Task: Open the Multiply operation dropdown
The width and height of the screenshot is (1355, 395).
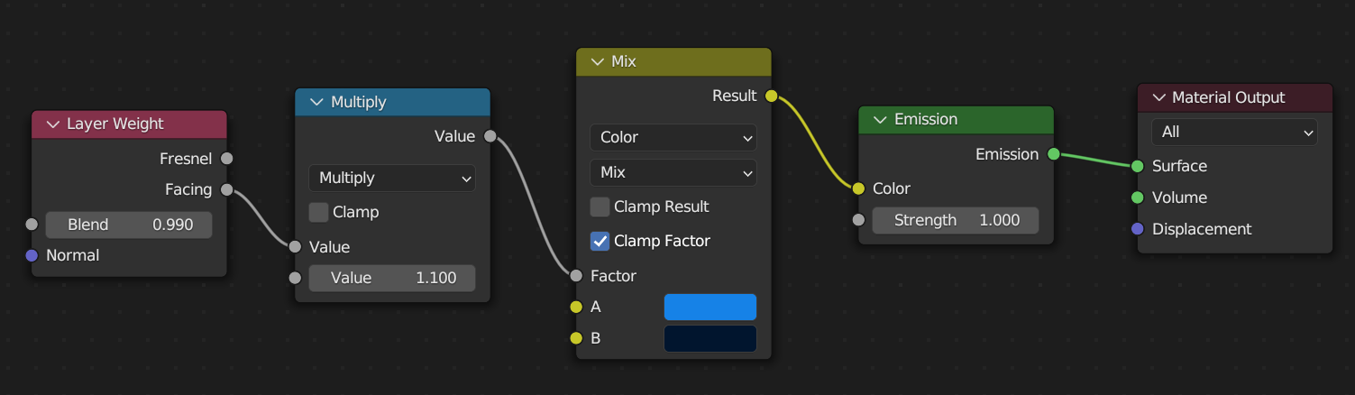Action: [x=391, y=178]
